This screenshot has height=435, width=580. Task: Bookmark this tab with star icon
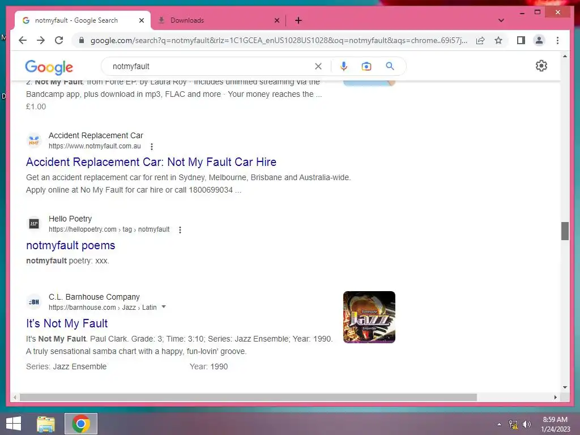pyautogui.click(x=498, y=40)
